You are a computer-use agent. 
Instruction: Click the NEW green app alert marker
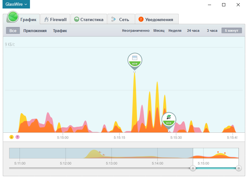point(169,121)
